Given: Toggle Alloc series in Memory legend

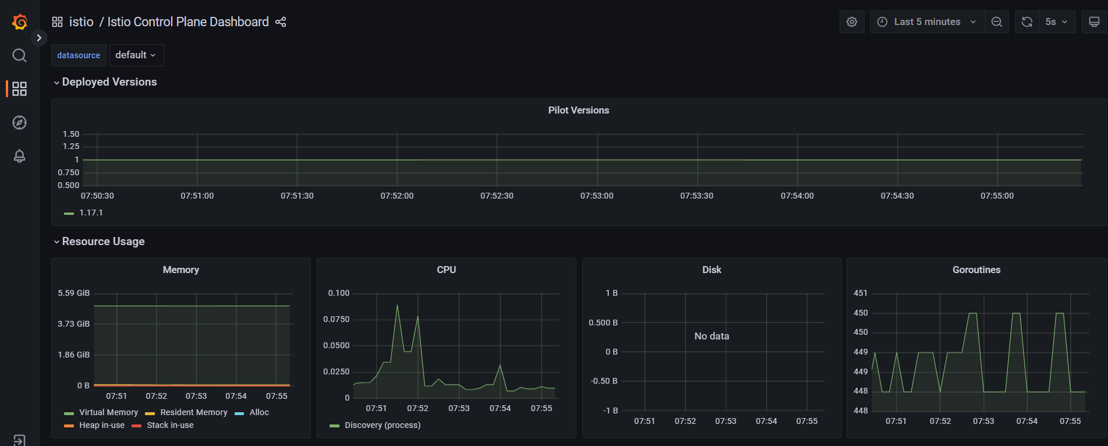Looking at the screenshot, I should tap(259, 412).
